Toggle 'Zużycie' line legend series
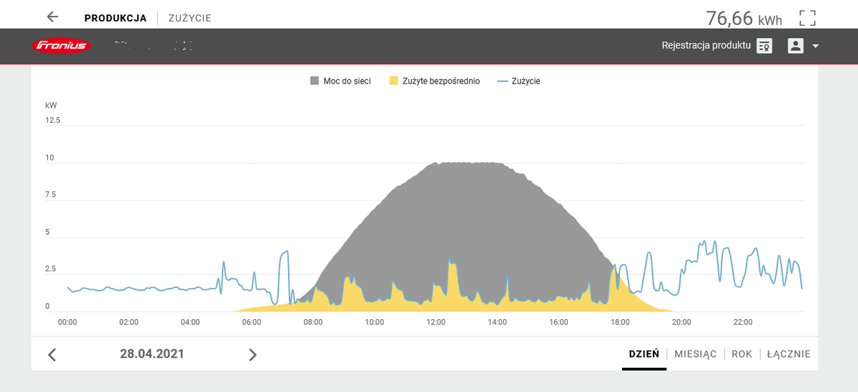Image resolution: width=858 pixels, height=392 pixels. point(518,81)
